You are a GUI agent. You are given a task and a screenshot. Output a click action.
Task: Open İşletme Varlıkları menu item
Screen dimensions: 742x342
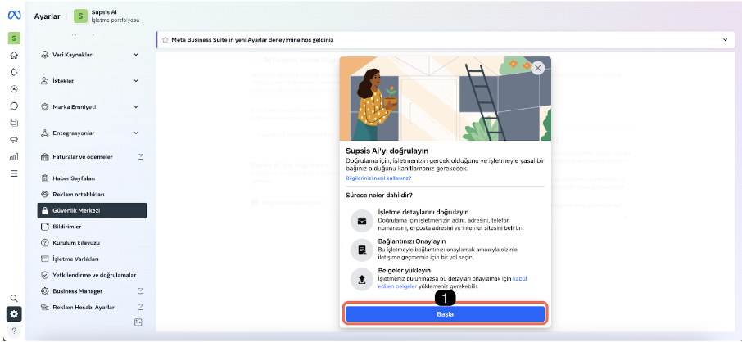(x=92, y=259)
